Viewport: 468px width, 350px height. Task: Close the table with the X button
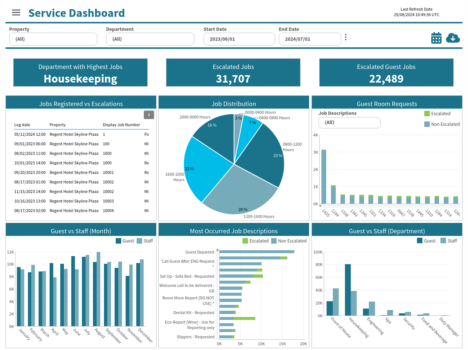[x=149, y=115]
